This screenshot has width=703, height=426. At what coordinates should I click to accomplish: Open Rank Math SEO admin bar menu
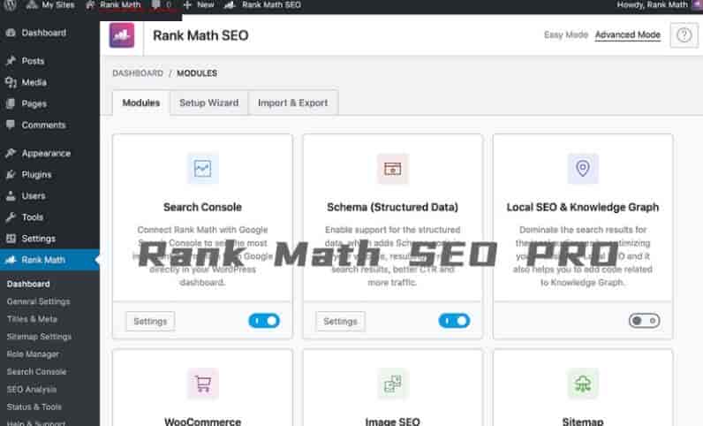click(x=262, y=5)
